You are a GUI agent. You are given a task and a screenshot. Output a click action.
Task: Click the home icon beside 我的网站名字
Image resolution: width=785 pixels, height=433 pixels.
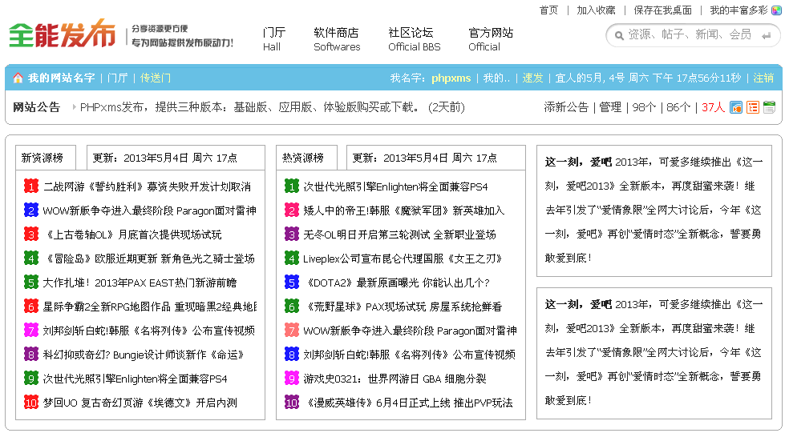18,78
